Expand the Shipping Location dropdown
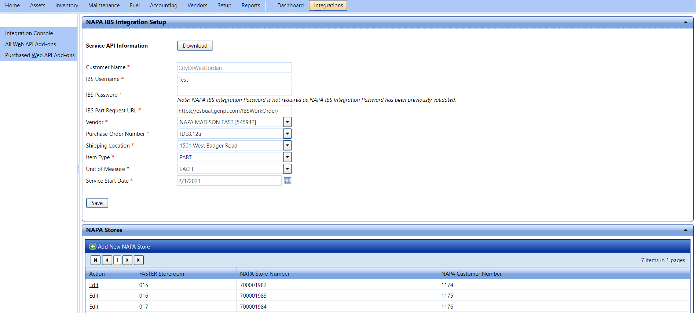 pos(287,145)
